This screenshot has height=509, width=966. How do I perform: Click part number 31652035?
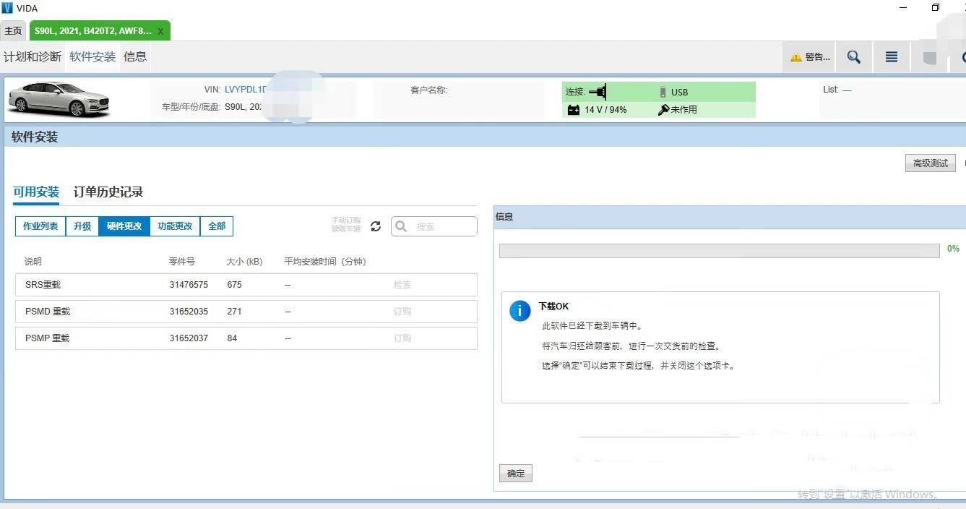click(189, 312)
